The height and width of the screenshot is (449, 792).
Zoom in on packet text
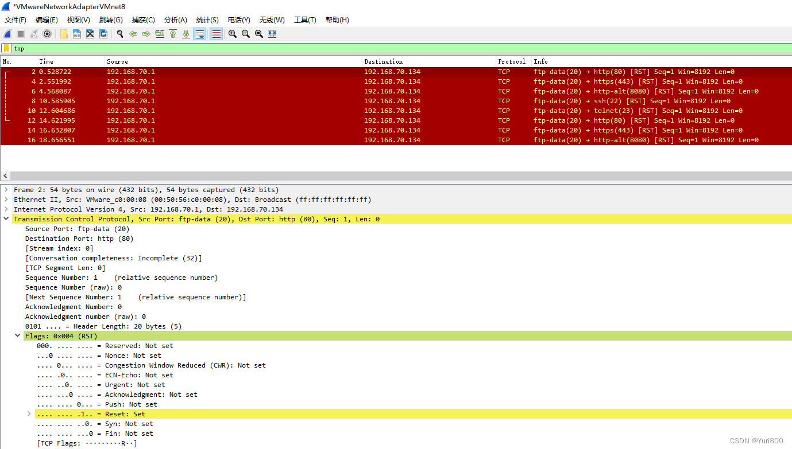(x=233, y=34)
